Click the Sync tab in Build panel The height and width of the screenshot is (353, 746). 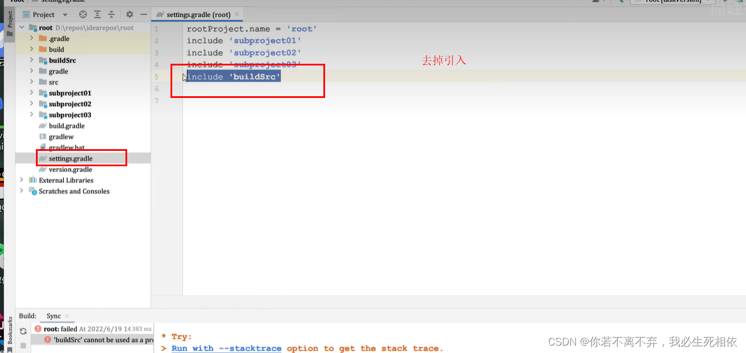click(x=54, y=316)
